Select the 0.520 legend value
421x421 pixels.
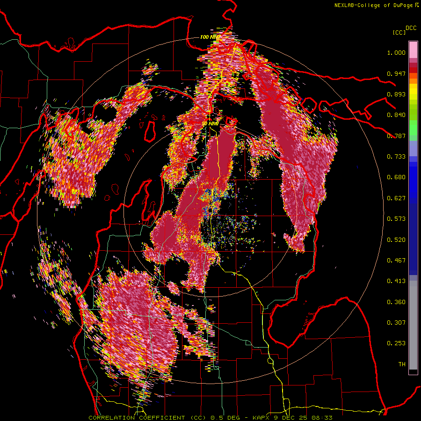coord(396,240)
